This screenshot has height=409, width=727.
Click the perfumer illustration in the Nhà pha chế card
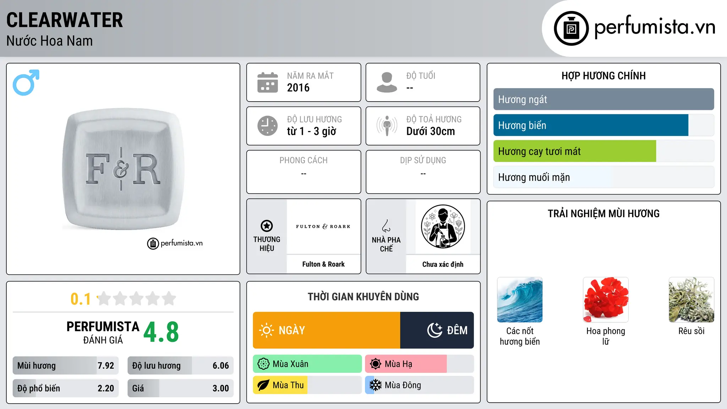point(443,227)
